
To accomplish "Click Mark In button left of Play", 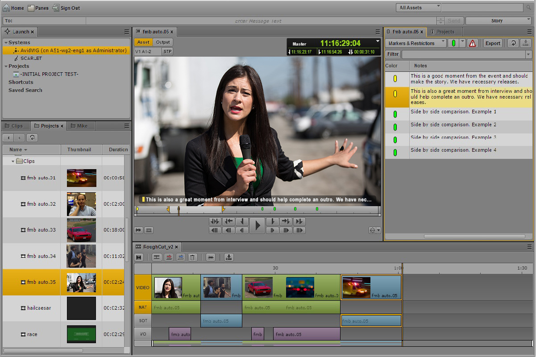I will pyautogui.click(x=242, y=221).
